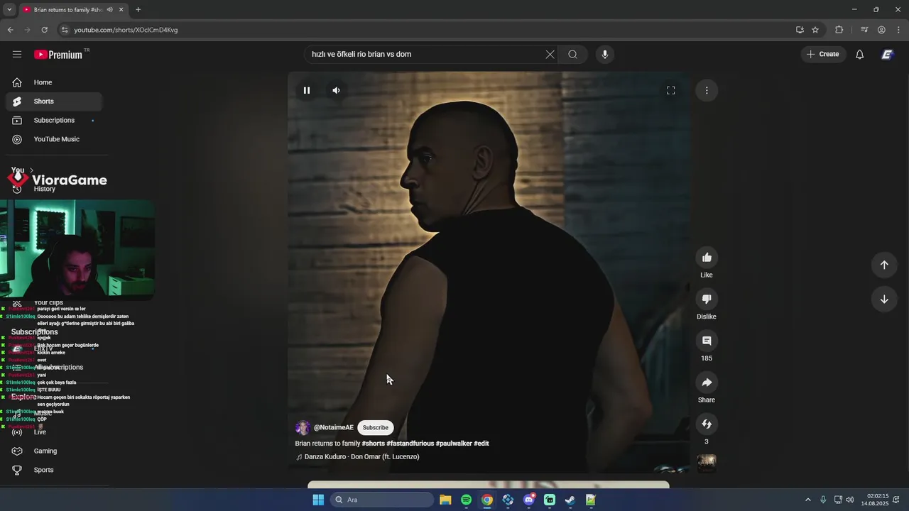Open Steam from the taskbar
Screen dimensions: 909x511
pos(570,500)
